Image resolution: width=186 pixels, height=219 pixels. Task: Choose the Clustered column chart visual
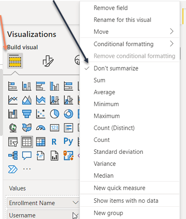(x=54, y=86)
